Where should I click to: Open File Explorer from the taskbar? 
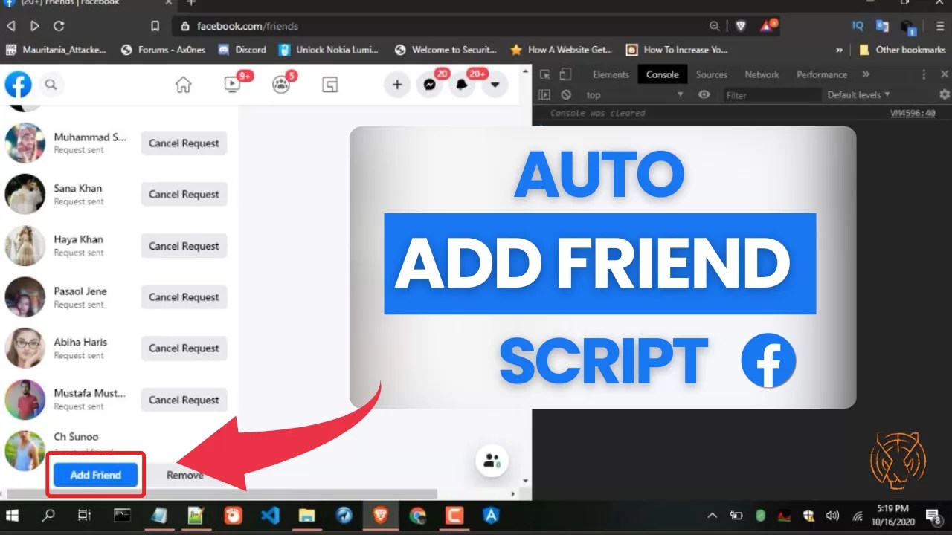pos(306,515)
